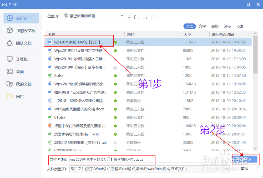Sort by 最后修改时间 column header
This screenshot has height=178, width=263.
(223, 34)
